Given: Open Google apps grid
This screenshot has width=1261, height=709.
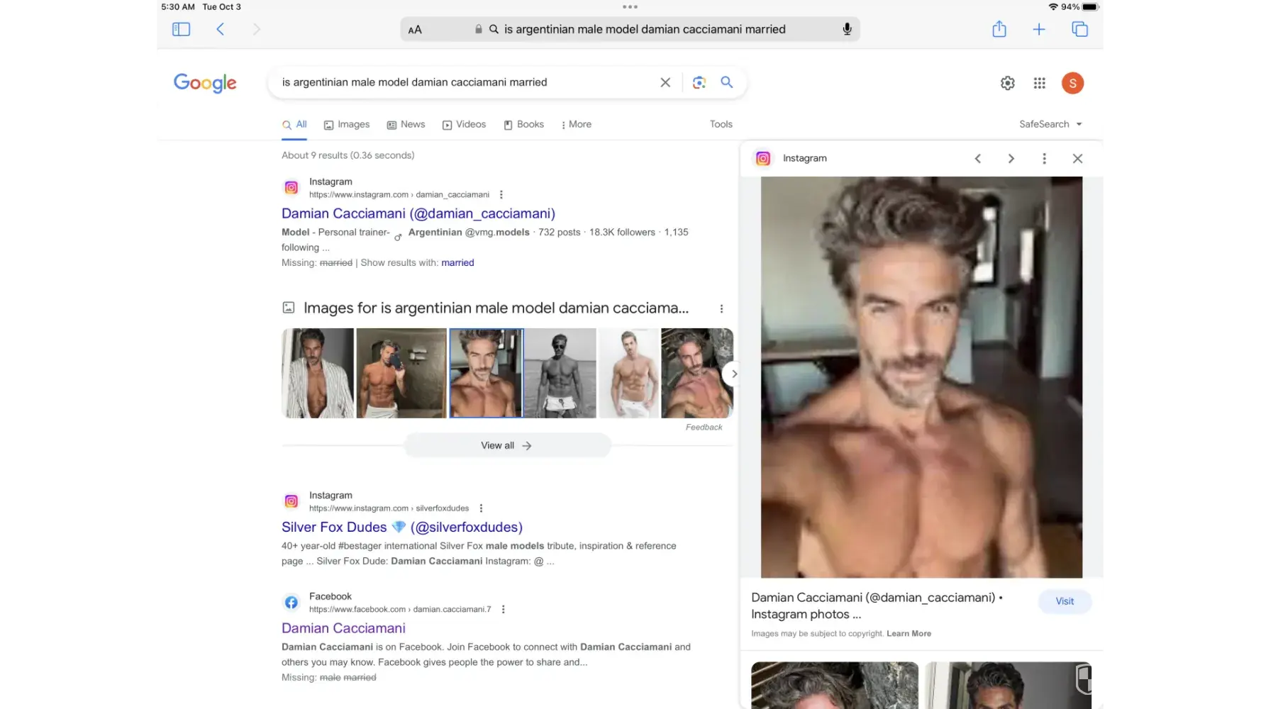Looking at the screenshot, I should pyautogui.click(x=1039, y=83).
